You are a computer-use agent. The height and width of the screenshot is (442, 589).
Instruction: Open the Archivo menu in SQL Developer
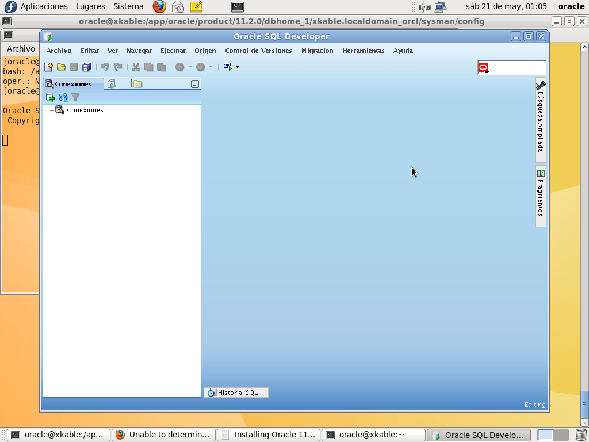(x=59, y=51)
